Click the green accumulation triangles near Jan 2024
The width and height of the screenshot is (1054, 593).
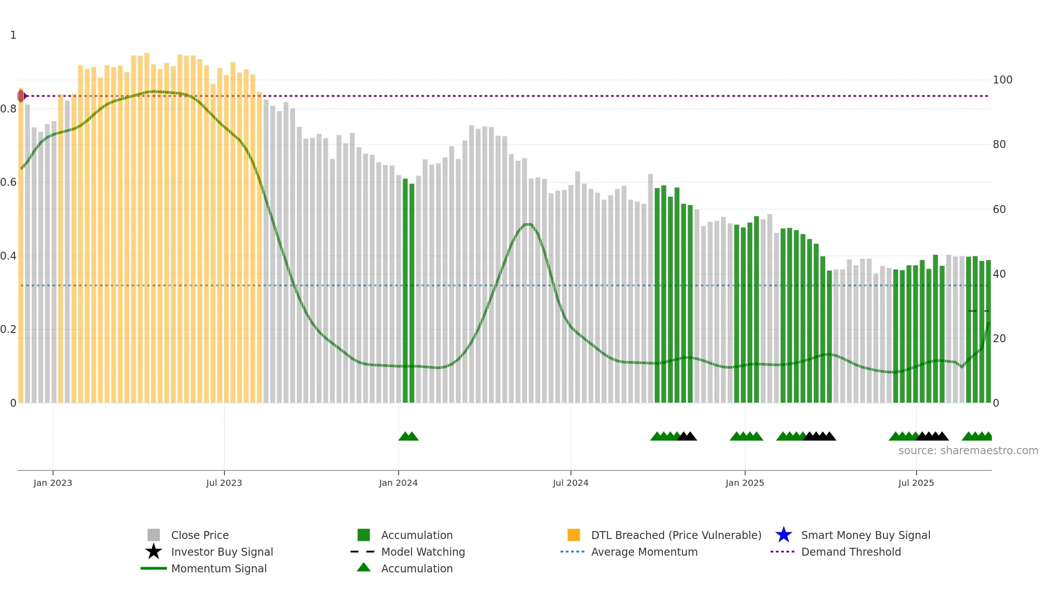(x=408, y=436)
